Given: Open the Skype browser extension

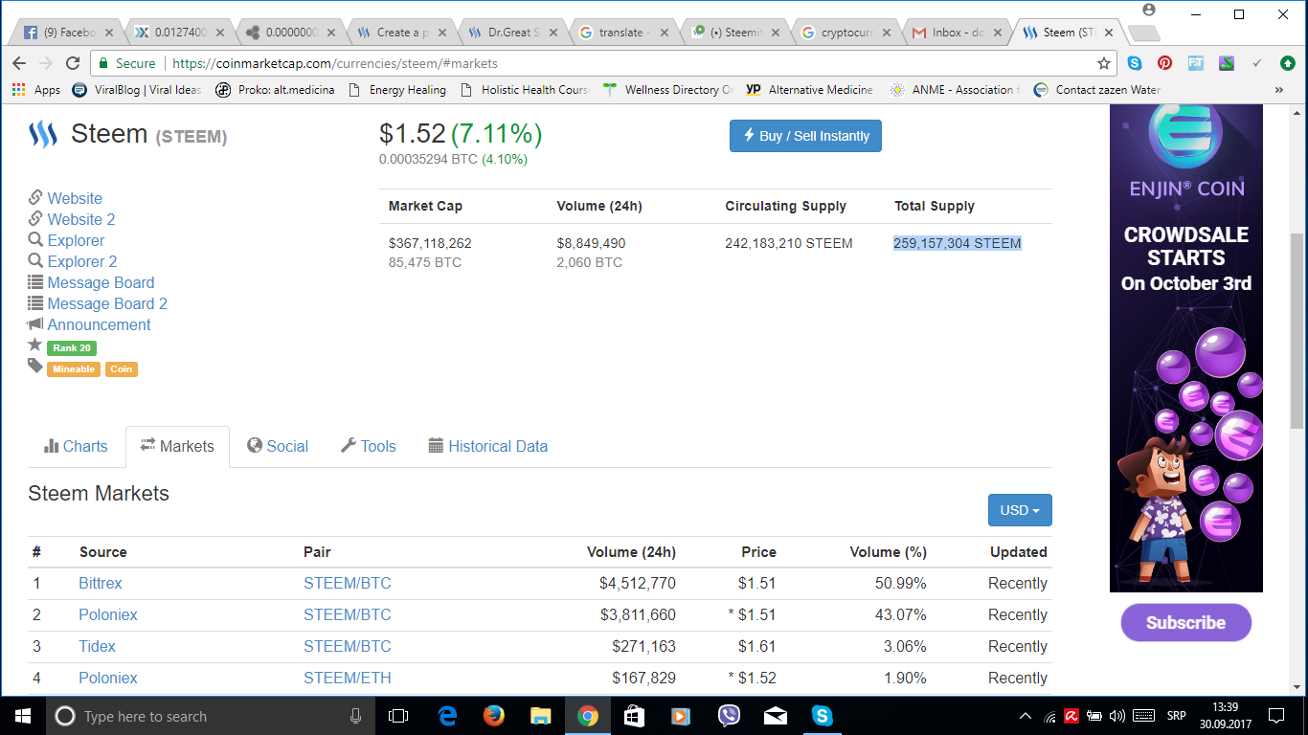Looking at the screenshot, I should click(1135, 63).
